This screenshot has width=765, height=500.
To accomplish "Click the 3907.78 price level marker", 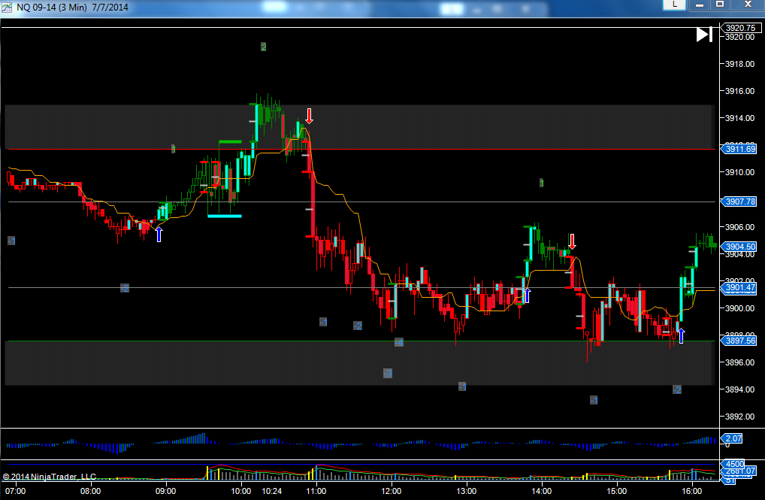I will 739,202.
